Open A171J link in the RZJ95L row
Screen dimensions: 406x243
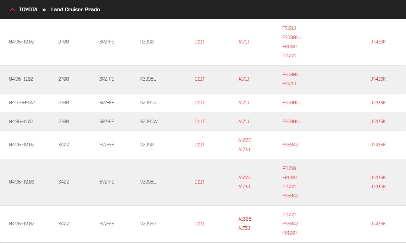(244, 79)
